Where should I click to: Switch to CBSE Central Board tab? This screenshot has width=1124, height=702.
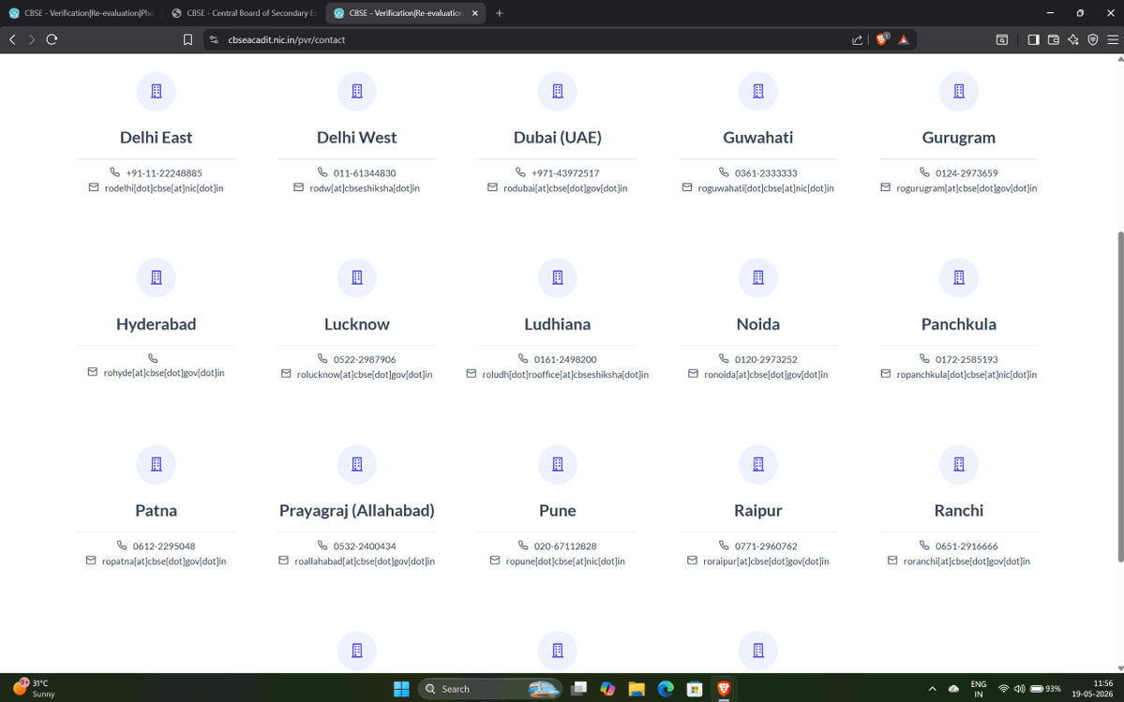244,13
